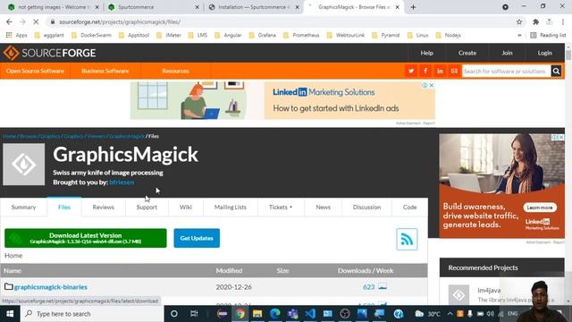Image resolution: width=572 pixels, height=322 pixels.
Task: Open Visual Studio Code from taskbar
Action: [310, 314]
